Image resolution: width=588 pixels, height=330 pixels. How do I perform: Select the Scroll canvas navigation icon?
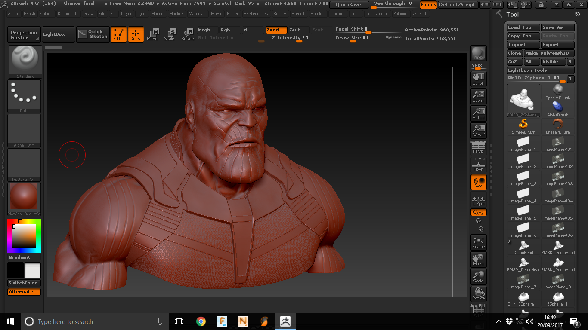(478, 79)
